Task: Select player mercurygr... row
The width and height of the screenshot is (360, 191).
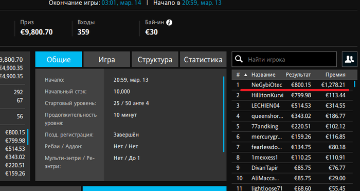Action: [x=292, y=137]
